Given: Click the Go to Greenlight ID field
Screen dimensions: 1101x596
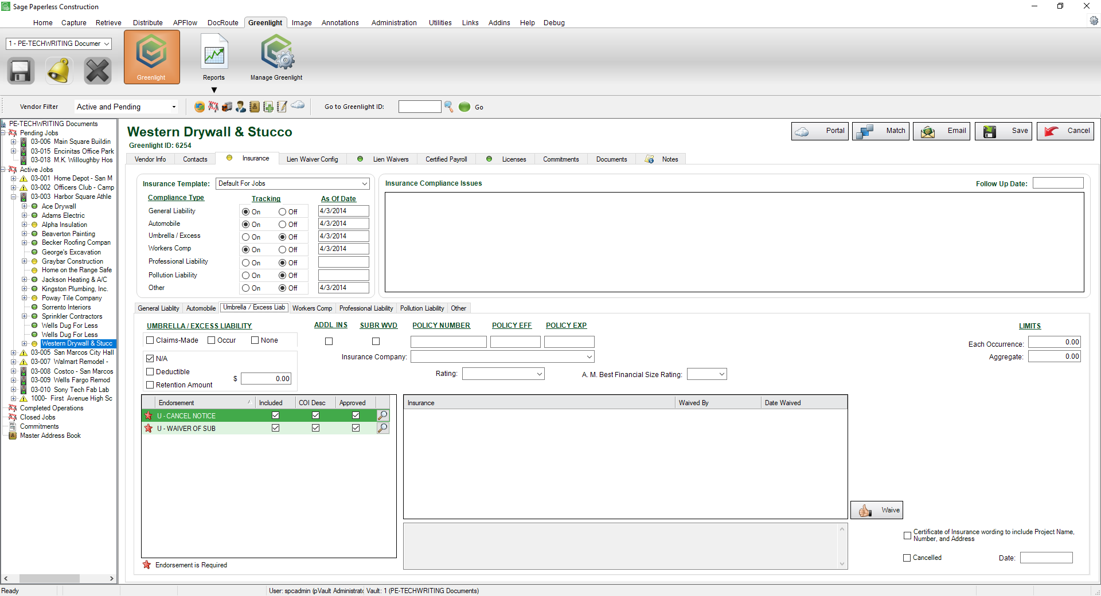Looking at the screenshot, I should 420,107.
